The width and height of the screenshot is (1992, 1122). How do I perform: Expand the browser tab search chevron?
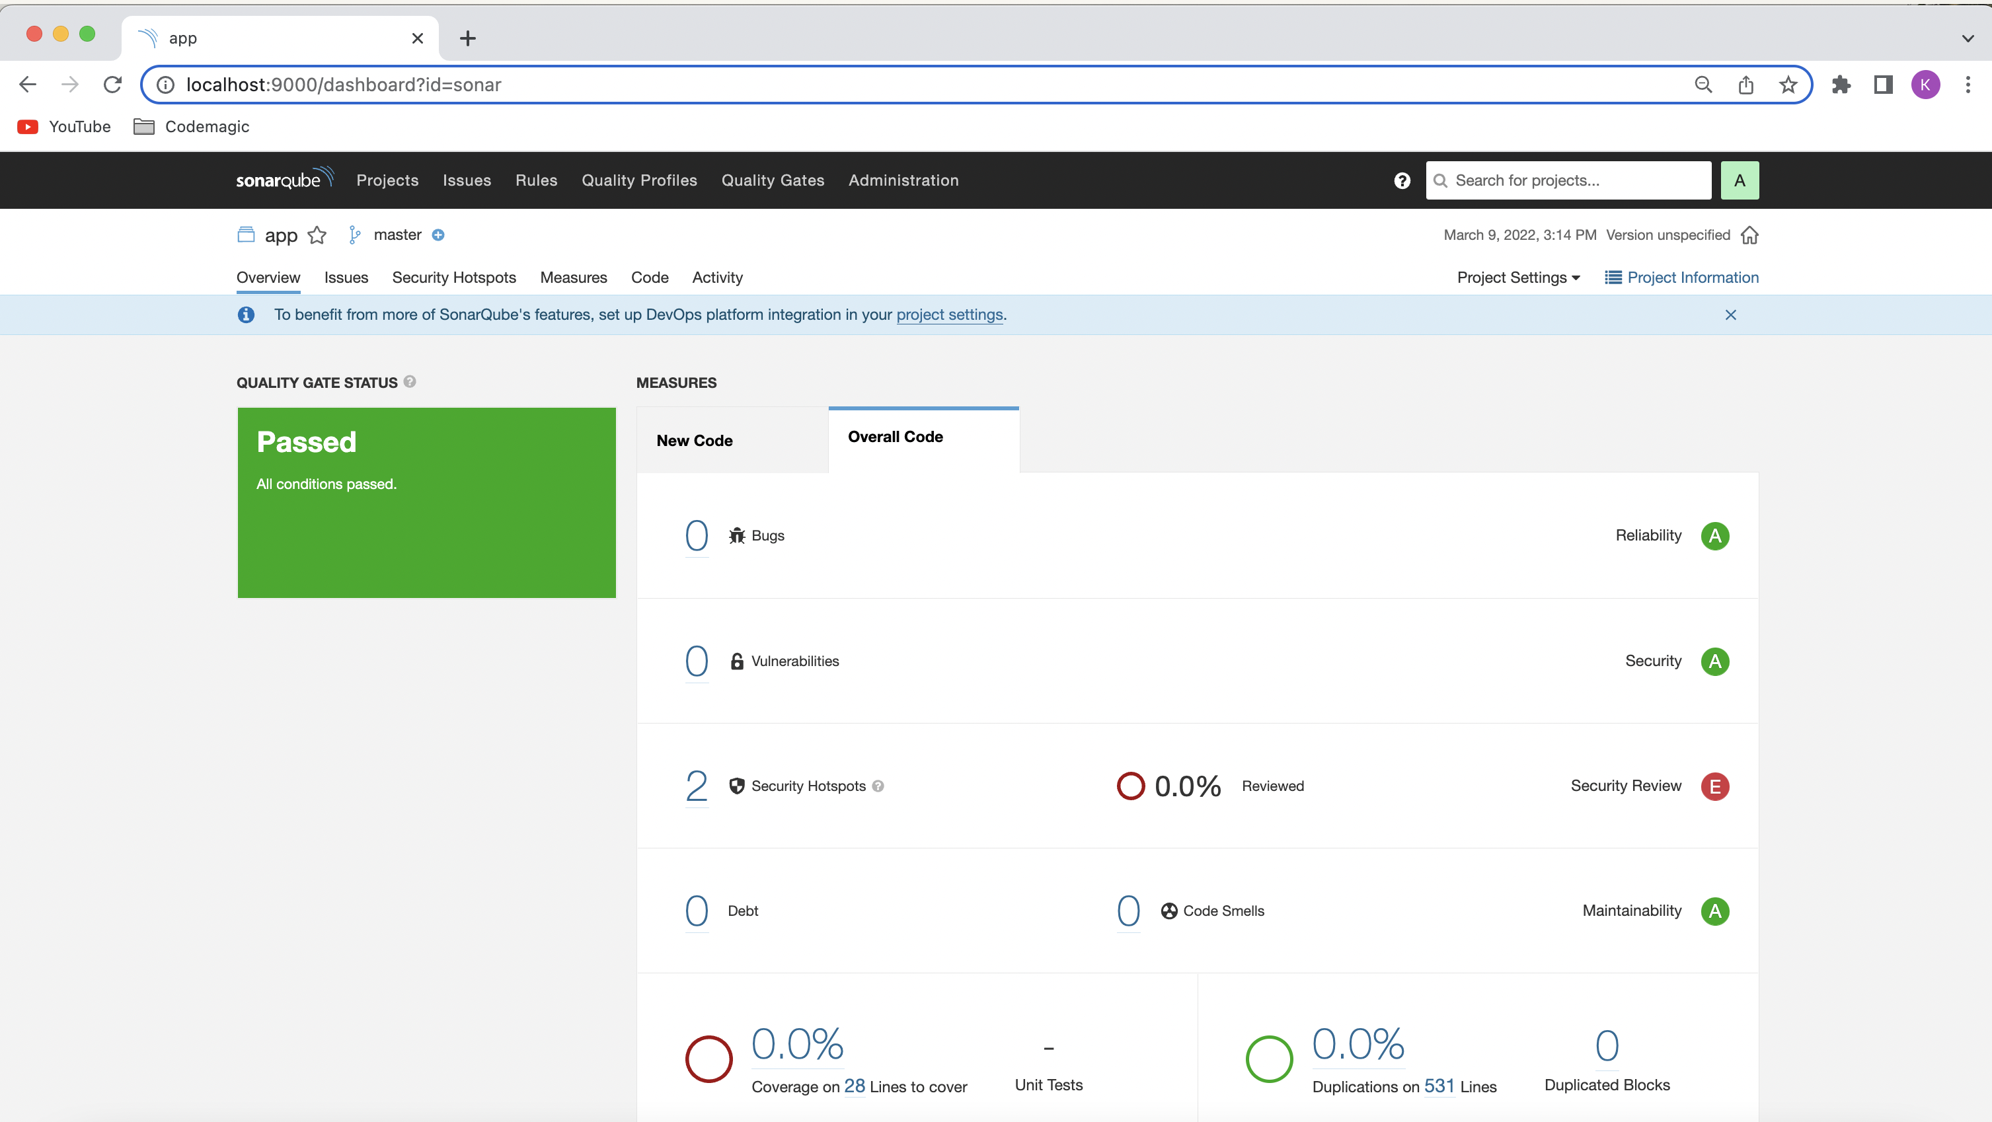pyautogui.click(x=1968, y=38)
